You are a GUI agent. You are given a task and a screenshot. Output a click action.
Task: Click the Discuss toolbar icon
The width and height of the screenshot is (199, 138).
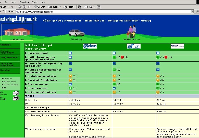point(99,7)
